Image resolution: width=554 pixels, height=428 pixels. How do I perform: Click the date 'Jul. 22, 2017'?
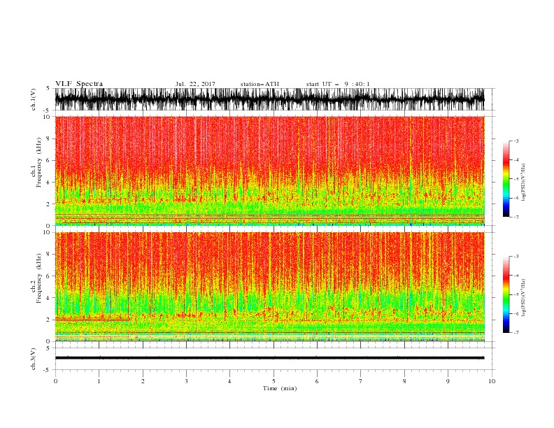[195, 84]
